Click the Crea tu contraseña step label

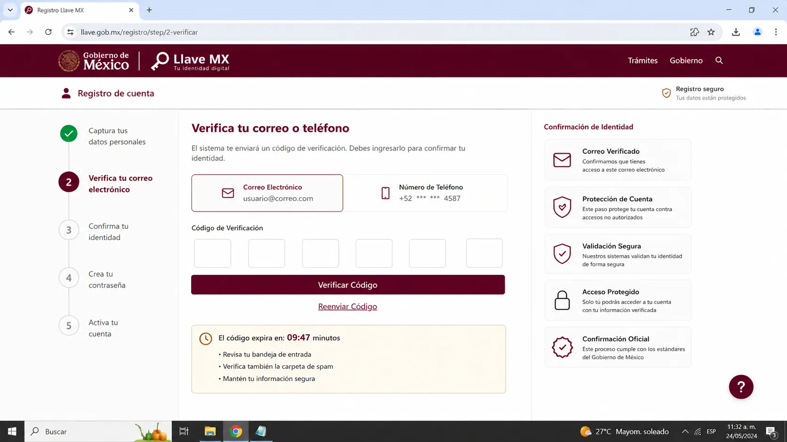point(107,279)
